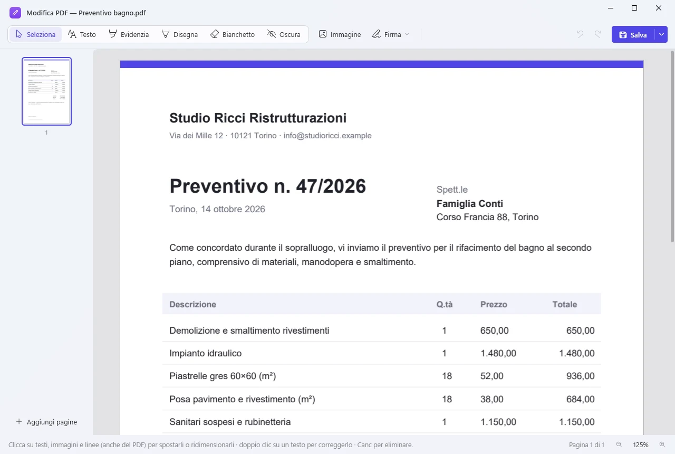
Task: Click the date Torino, 14 ottobre 2026
Action: point(217,209)
